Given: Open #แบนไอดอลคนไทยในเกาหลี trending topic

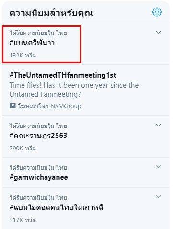Looking at the screenshot, I should click(x=56, y=207).
